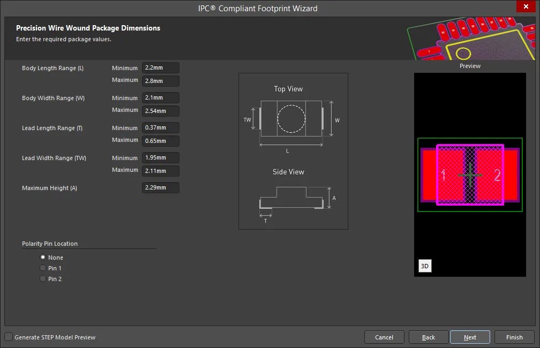Close the Footprint Wizard window
The width and height of the screenshot is (540, 348).
(x=526, y=6)
